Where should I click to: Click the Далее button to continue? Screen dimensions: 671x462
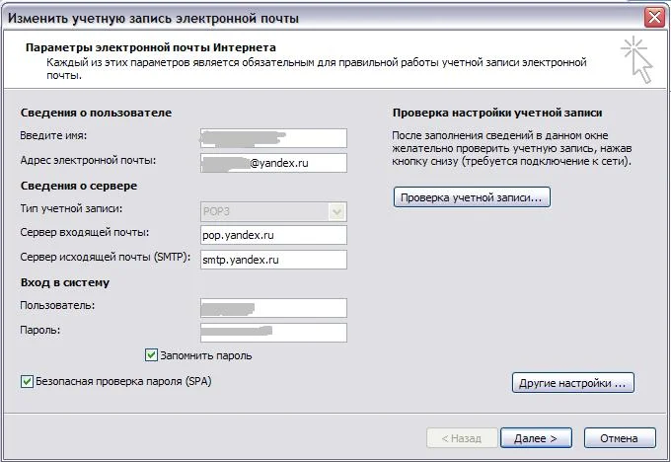pos(536,437)
